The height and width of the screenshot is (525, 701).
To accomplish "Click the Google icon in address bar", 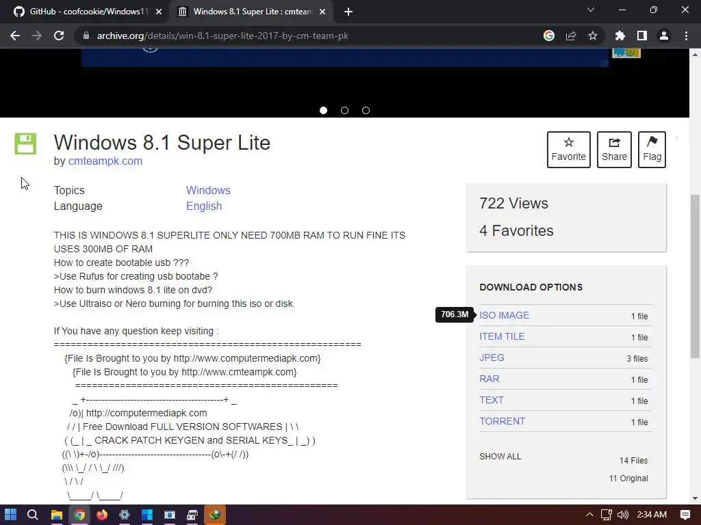I will (x=549, y=36).
